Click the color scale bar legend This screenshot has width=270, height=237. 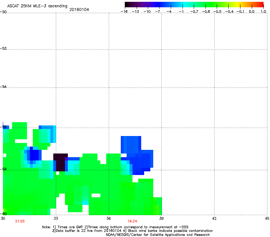tap(194, 5)
